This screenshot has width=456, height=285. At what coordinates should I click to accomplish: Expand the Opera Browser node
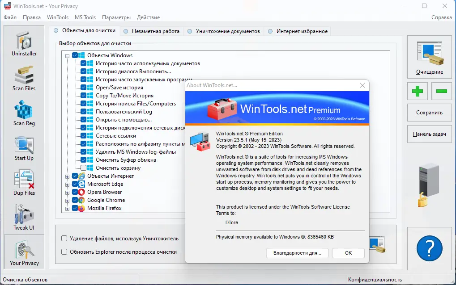pyautogui.click(x=67, y=193)
